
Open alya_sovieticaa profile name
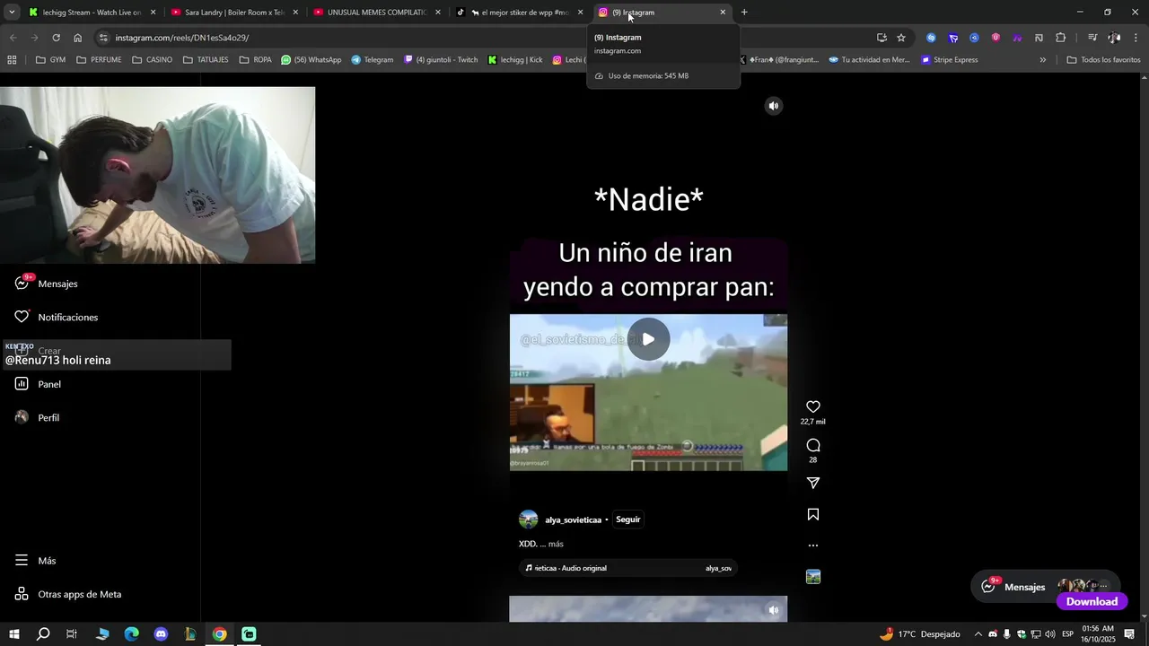click(573, 520)
